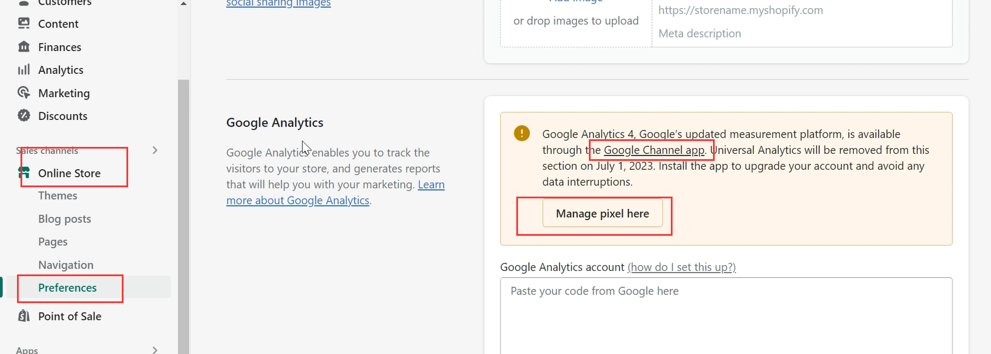This screenshot has height=354, width=991.
Task: Click the 'how do I set this up?' link
Action: click(x=681, y=267)
